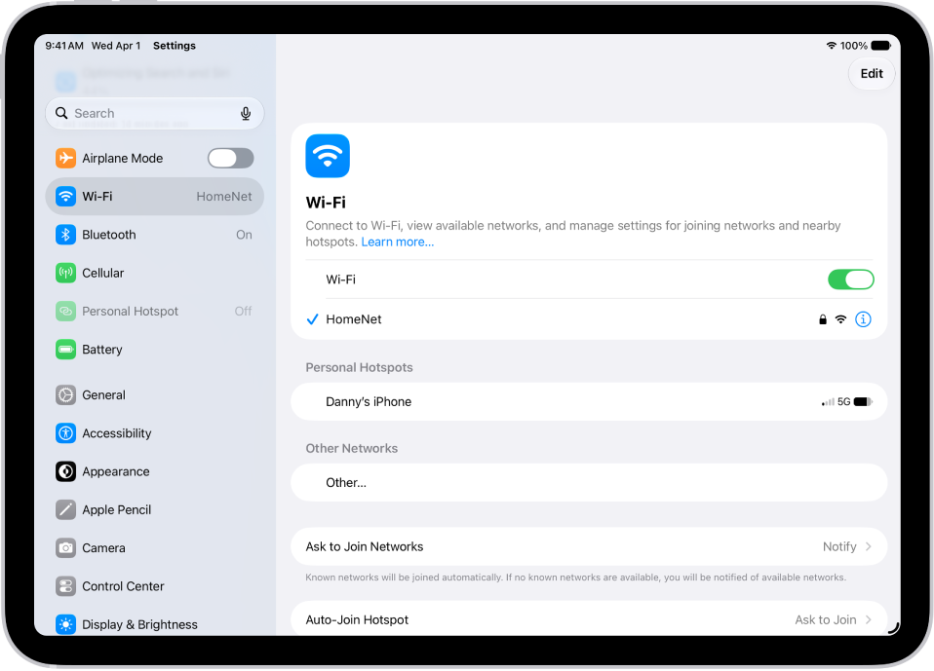
Task: Turn off the main Wi-Fi switch
Action: point(850,280)
